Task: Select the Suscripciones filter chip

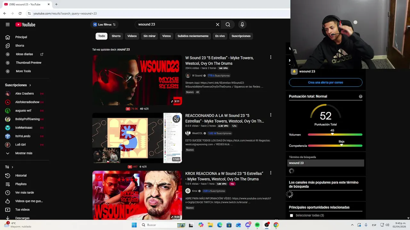Action: click(x=241, y=36)
